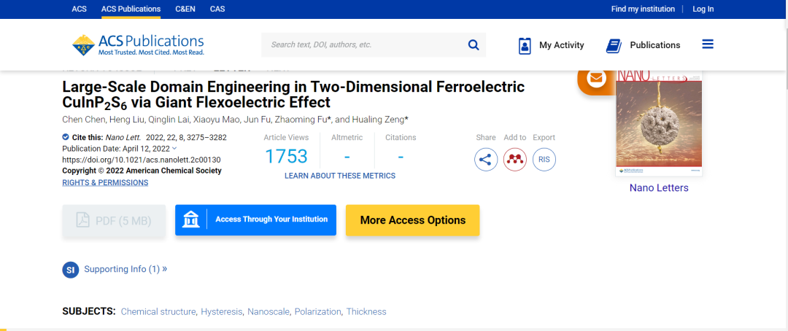Open the hamburger menu

click(707, 44)
